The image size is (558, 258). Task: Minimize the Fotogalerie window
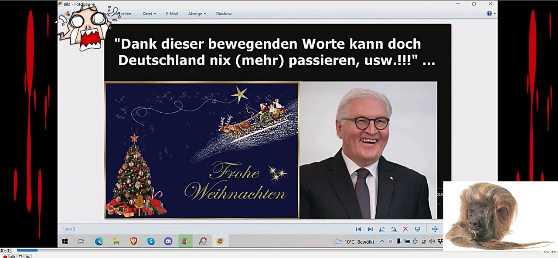coord(458,4)
